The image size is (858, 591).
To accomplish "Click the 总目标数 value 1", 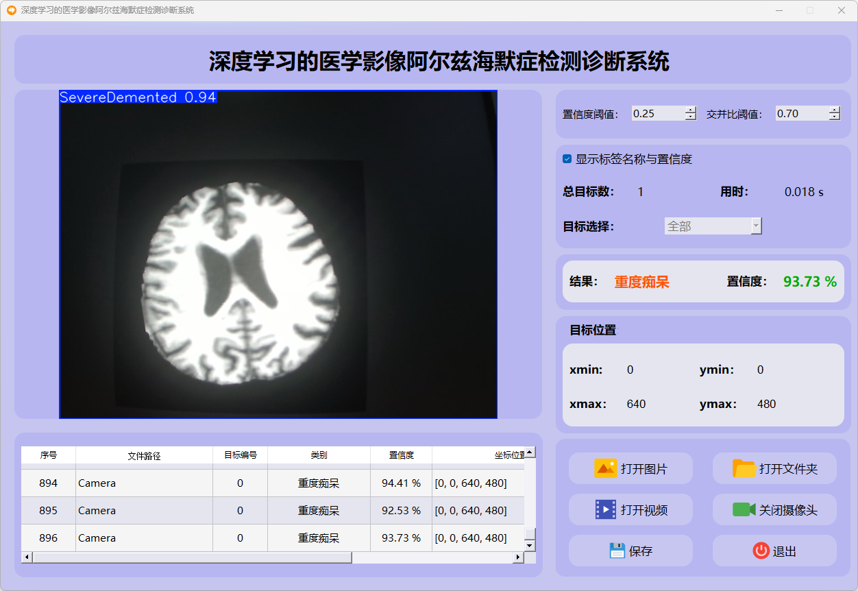I will [641, 192].
